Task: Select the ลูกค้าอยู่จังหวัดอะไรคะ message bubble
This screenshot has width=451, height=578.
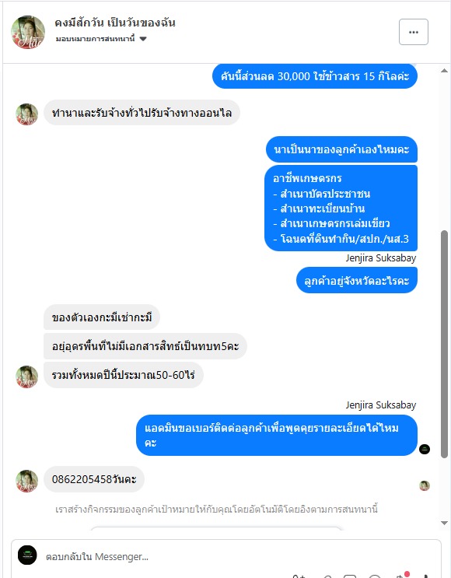Action: click(357, 281)
